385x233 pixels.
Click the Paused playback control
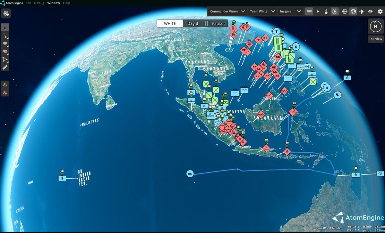pyautogui.click(x=216, y=23)
